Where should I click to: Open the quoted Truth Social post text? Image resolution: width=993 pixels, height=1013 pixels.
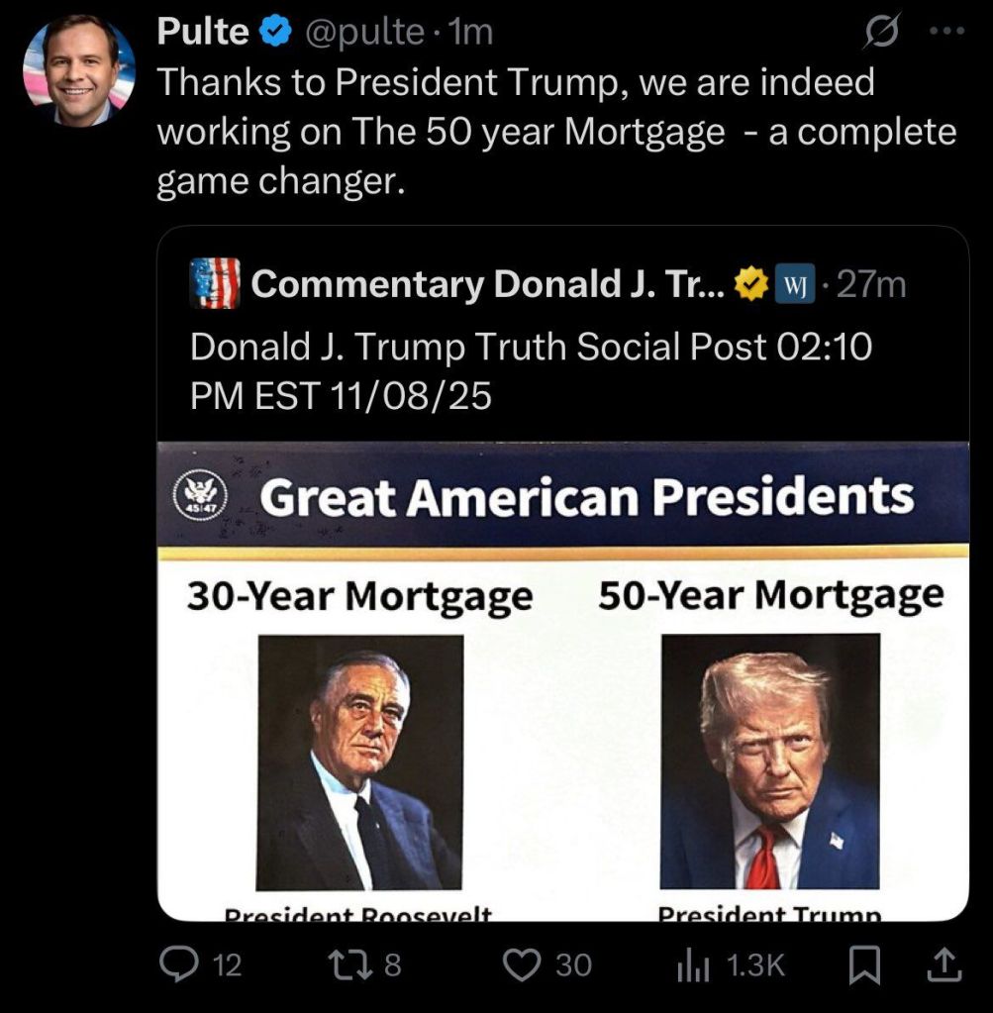click(x=530, y=370)
